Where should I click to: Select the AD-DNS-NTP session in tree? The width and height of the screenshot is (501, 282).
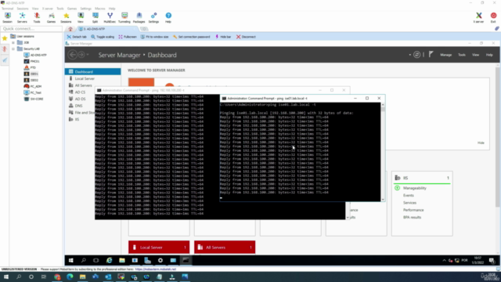[35, 55]
